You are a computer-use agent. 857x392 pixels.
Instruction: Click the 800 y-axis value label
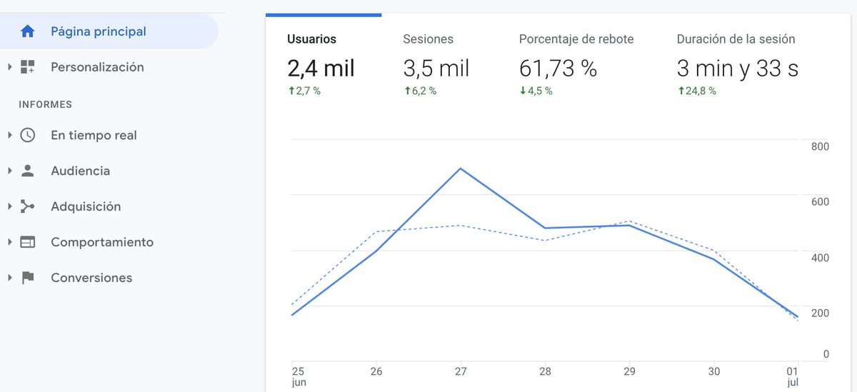tap(821, 146)
